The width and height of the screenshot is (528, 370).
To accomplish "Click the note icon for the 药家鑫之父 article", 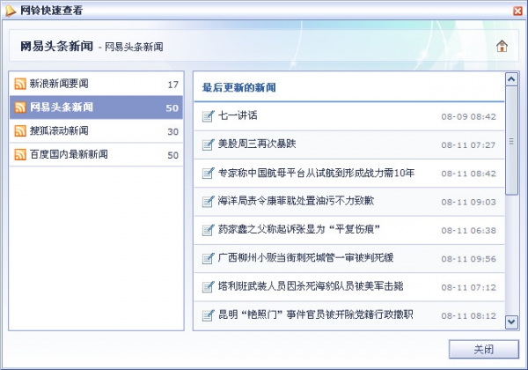I will 208,230.
